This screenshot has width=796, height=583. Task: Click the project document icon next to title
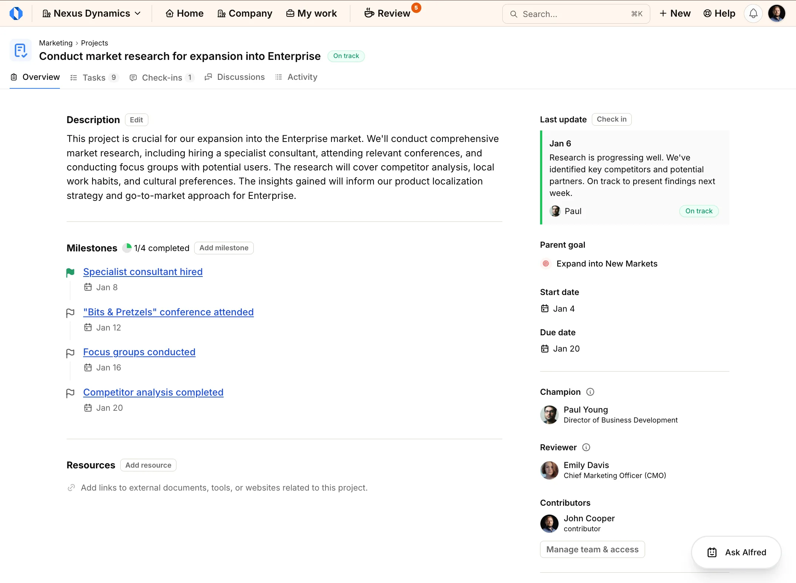click(x=20, y=50)
